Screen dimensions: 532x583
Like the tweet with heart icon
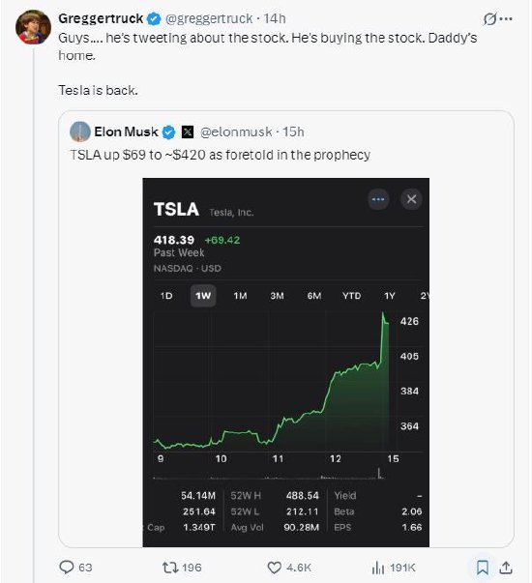point(275,568)
